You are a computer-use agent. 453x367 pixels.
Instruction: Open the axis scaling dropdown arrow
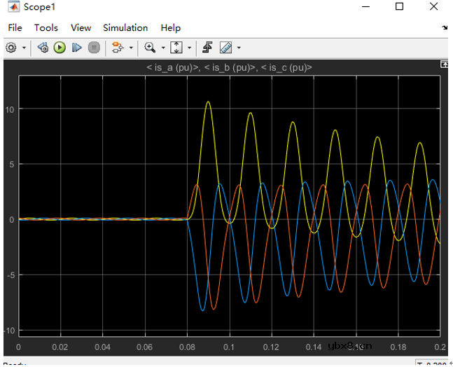189,48
